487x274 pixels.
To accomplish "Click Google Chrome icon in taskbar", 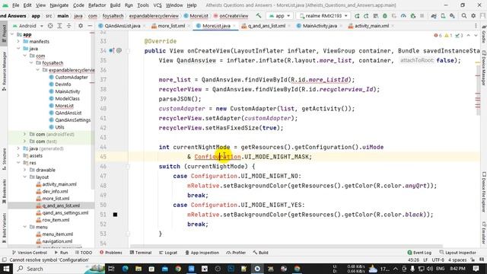I will click(178, 269).
